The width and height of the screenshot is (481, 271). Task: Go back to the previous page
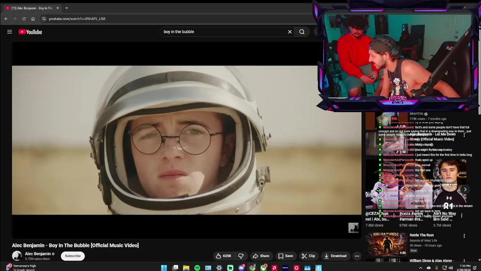tap(6, 18)
